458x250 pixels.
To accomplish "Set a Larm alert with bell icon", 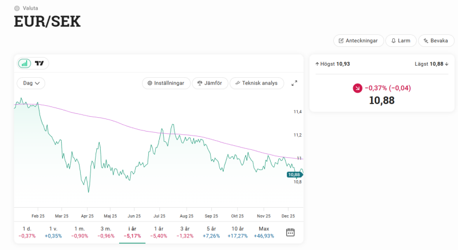I will (x=400, y=41).
